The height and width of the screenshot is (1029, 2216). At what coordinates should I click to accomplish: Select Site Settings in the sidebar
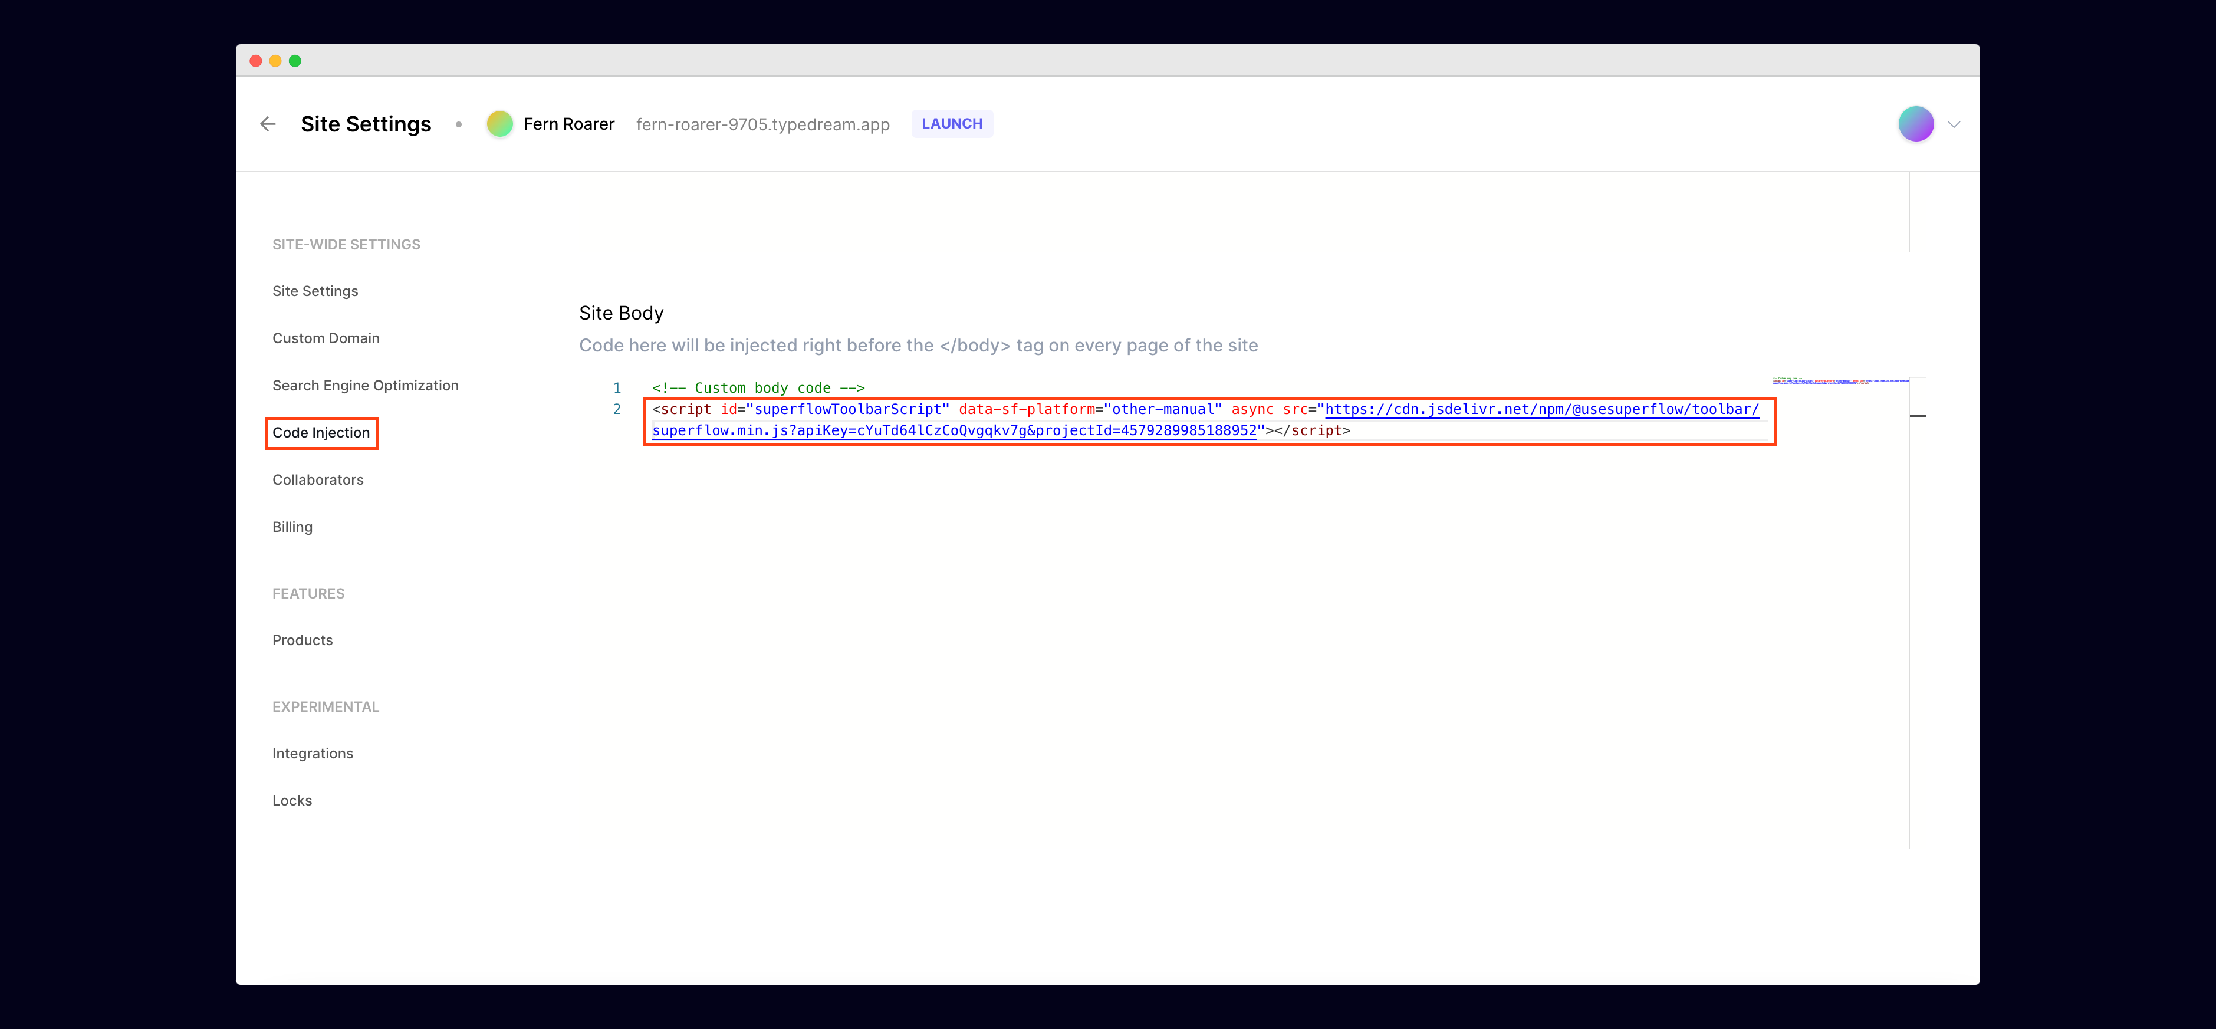(x=315, y=291)
